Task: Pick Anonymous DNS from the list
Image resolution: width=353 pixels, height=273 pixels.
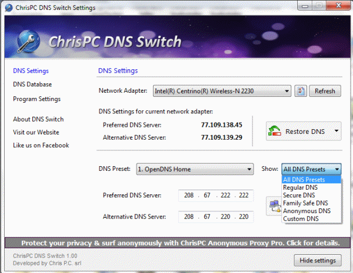Action: point(311,211)
